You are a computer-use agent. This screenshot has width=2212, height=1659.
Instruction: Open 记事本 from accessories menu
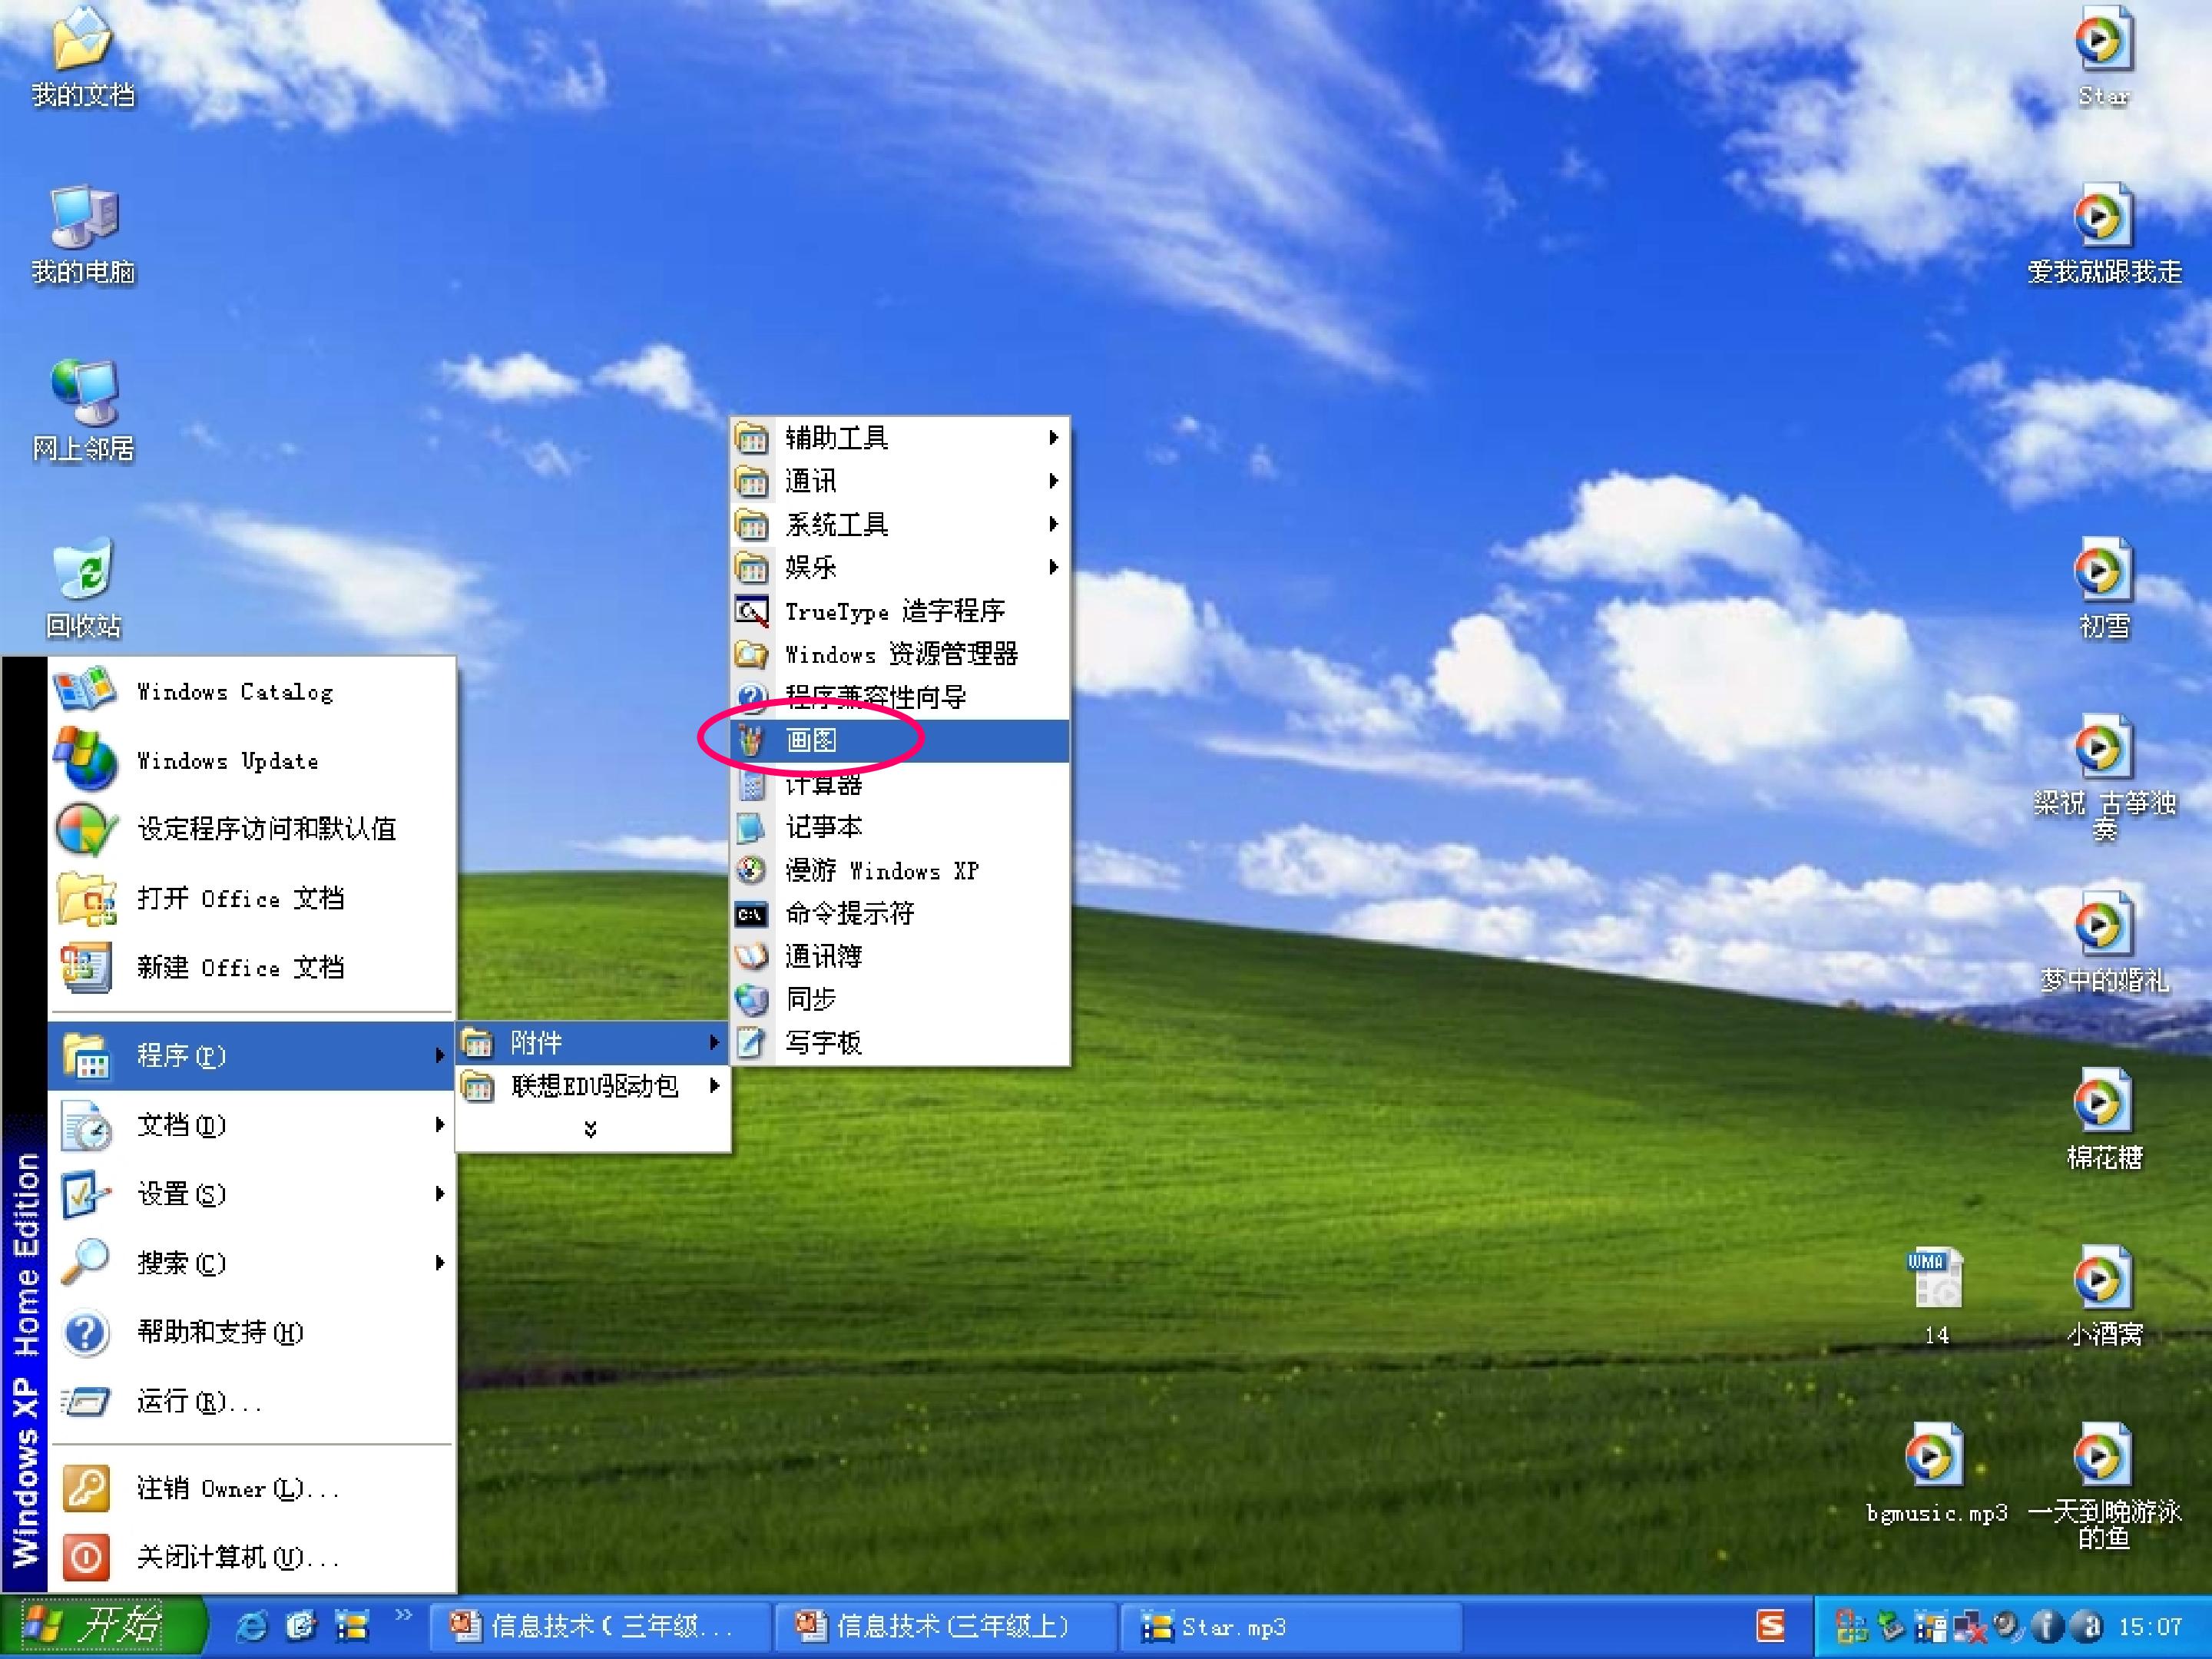click(x=824, y=827)
